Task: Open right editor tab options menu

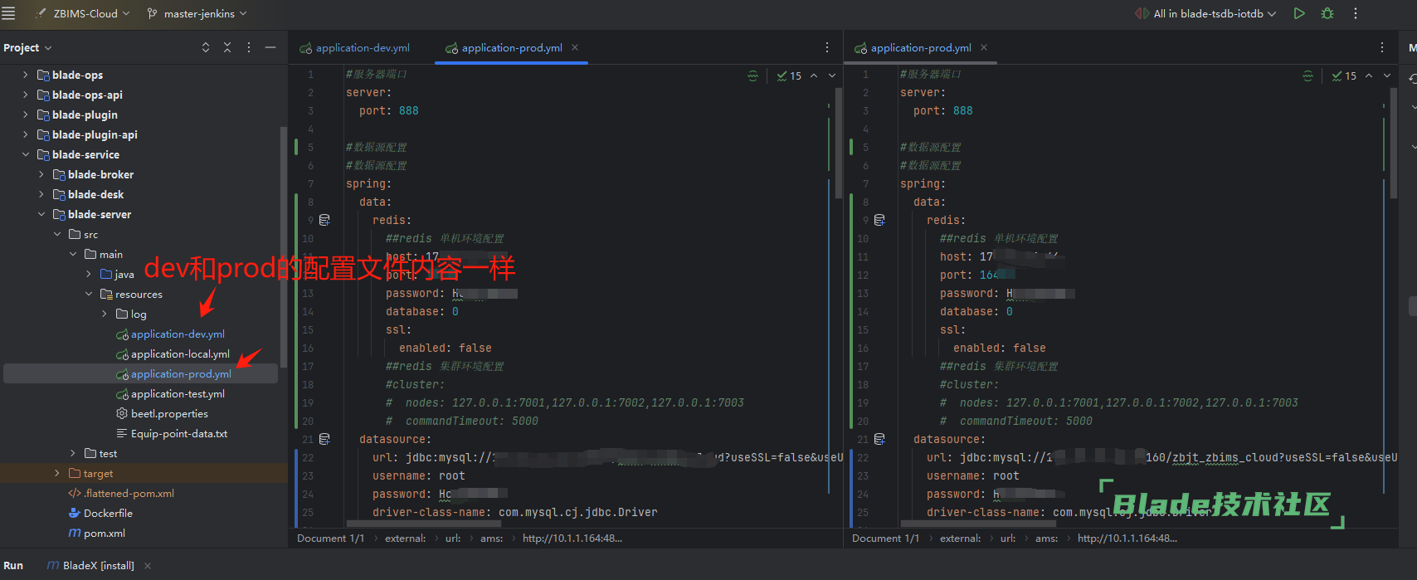Action: [x=1382, y=47]
